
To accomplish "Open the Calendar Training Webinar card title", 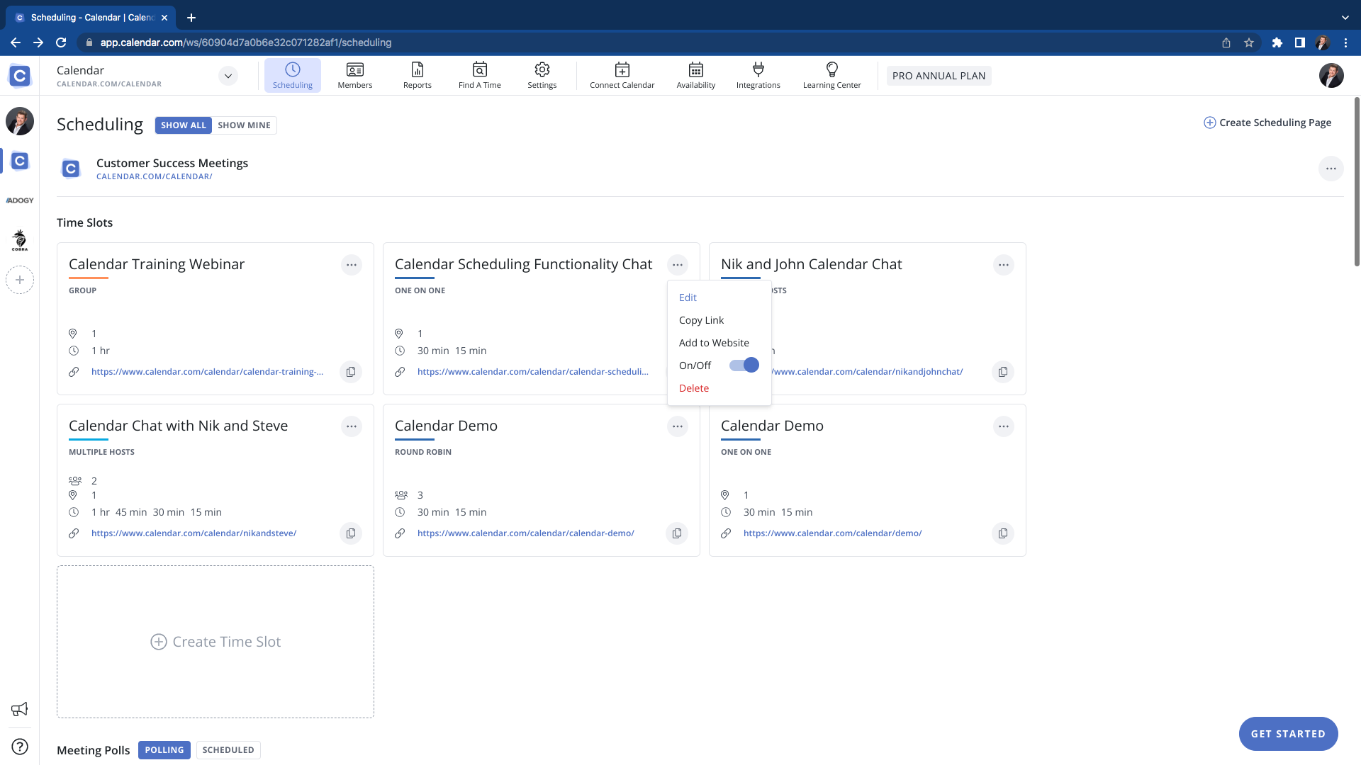I will point(156,264).
